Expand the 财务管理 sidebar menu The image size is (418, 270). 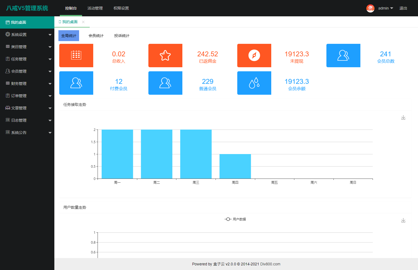point(27,84)
